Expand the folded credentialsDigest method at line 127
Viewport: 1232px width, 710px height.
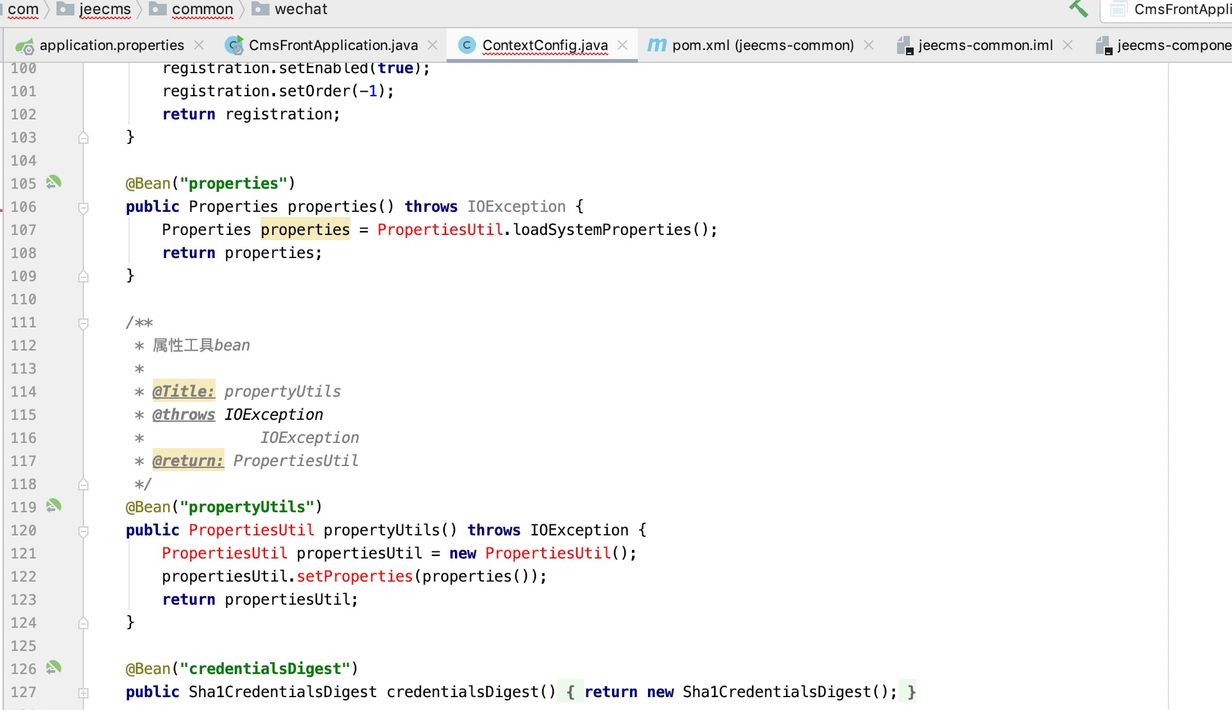click(83, 693)
